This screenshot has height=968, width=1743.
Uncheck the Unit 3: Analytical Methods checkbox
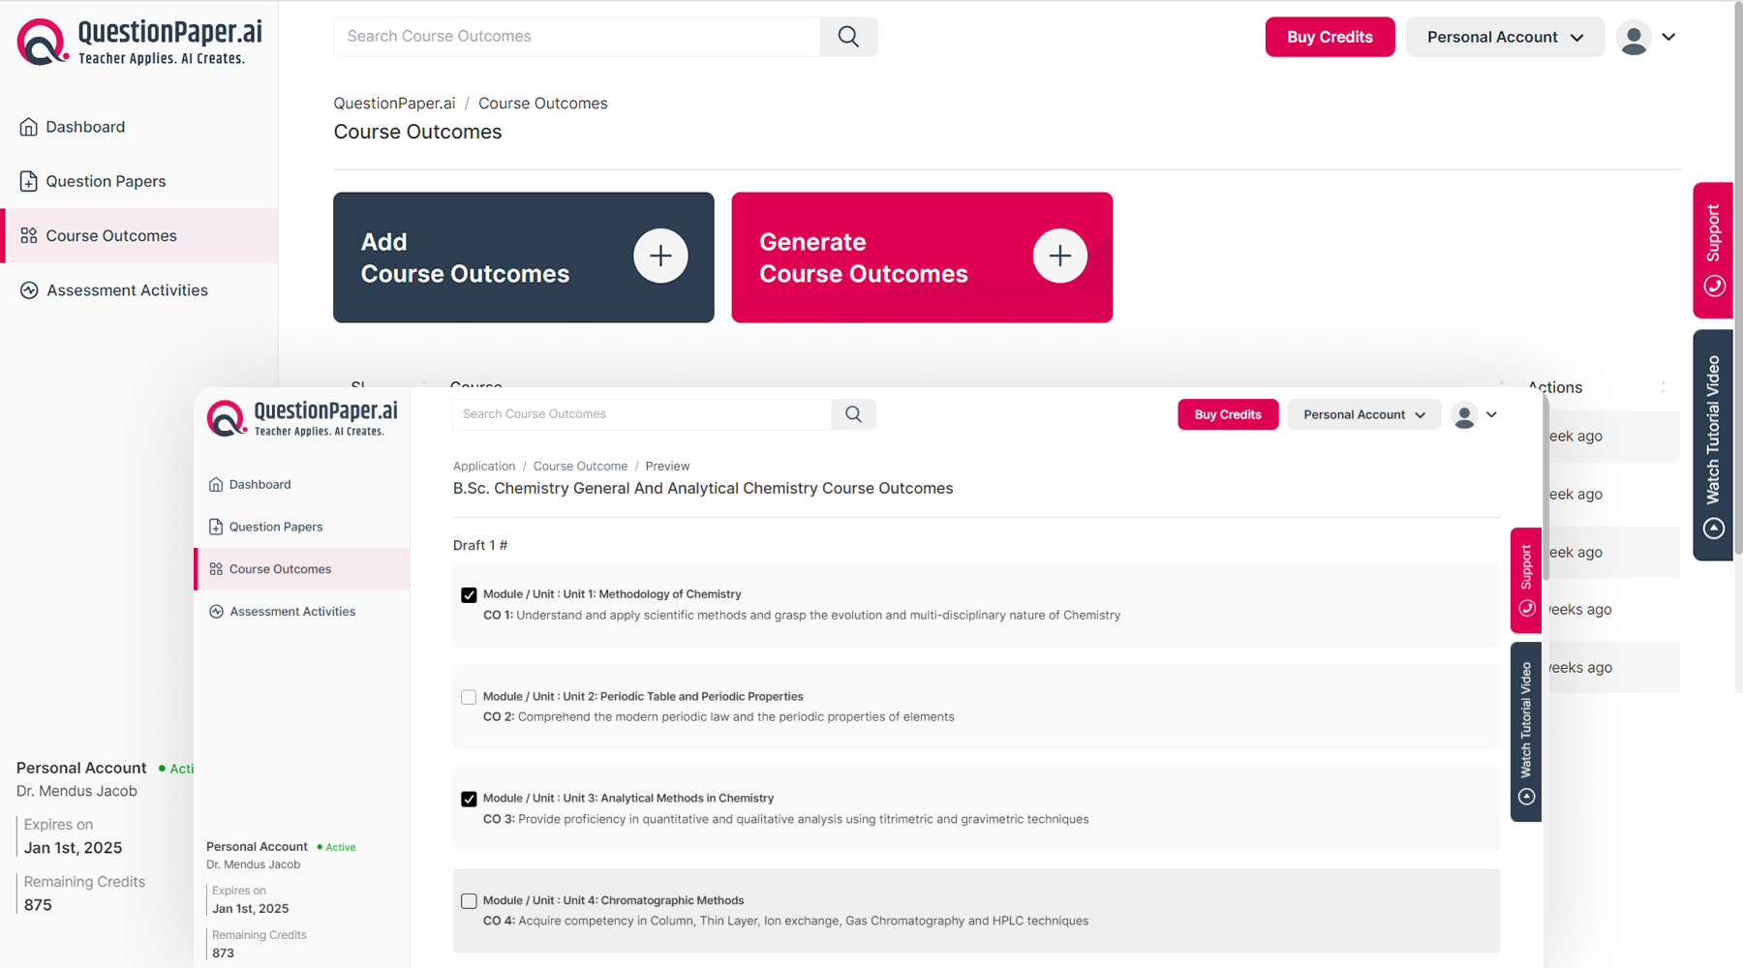tap(469, 800)
